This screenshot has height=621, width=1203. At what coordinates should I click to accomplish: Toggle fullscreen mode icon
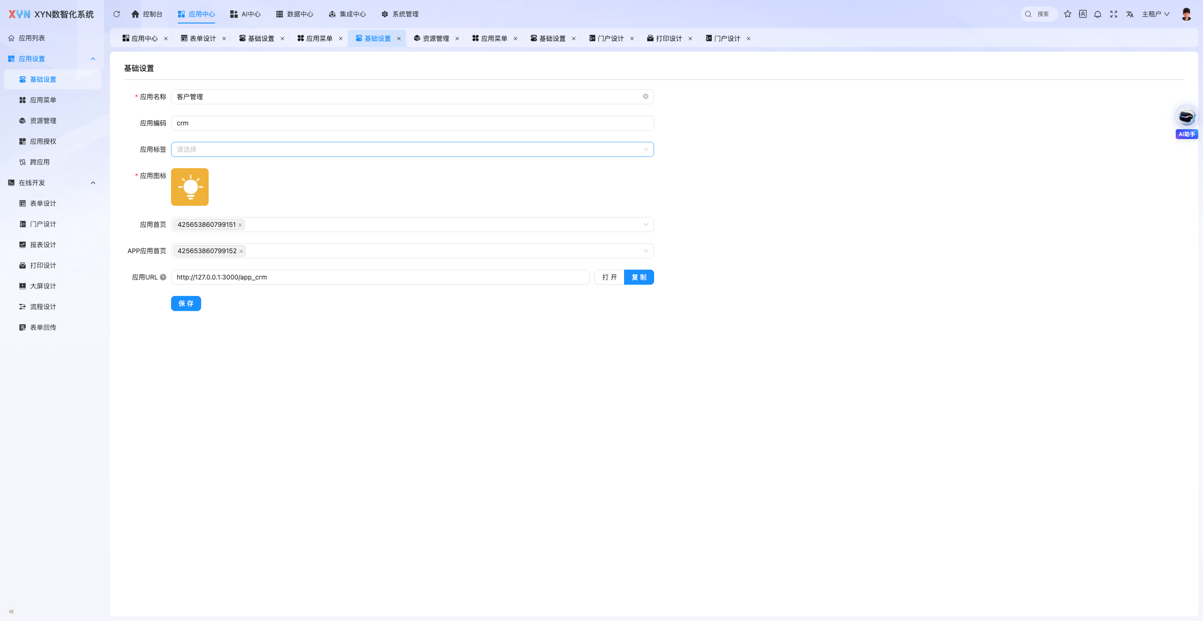(x=1114, y=14)
